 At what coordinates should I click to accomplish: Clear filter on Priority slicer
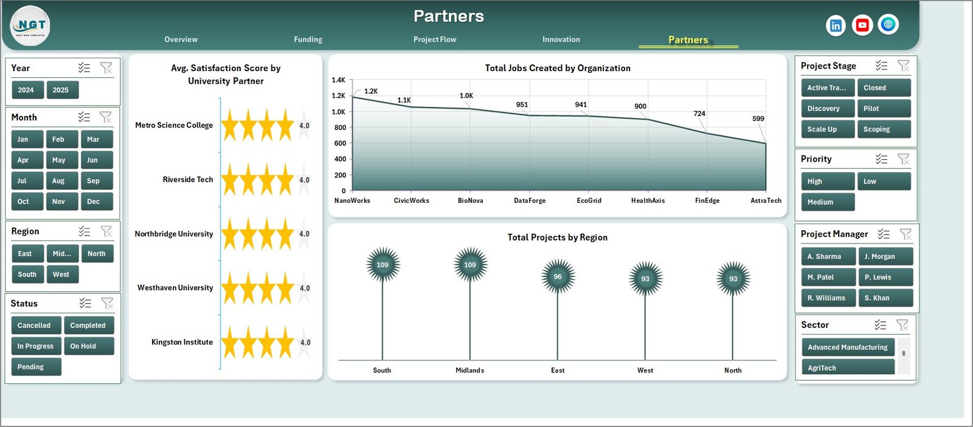[x=904, y=159]
